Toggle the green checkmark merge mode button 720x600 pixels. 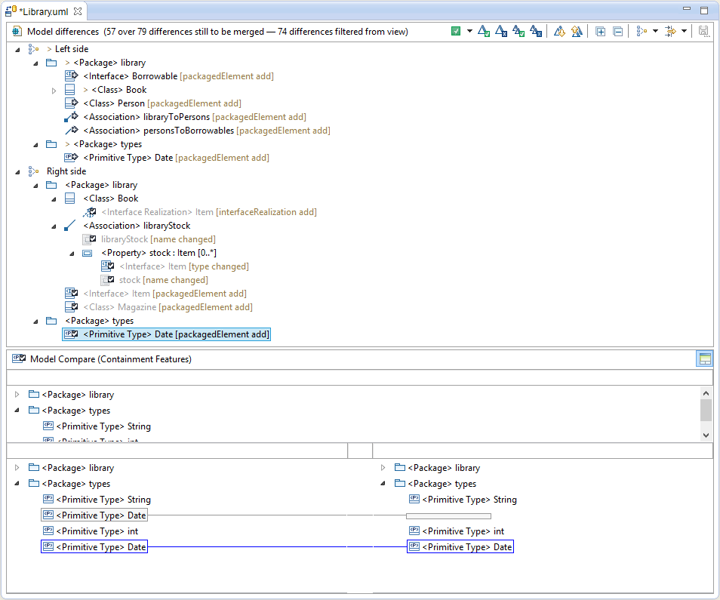click(x=456, y=32)
